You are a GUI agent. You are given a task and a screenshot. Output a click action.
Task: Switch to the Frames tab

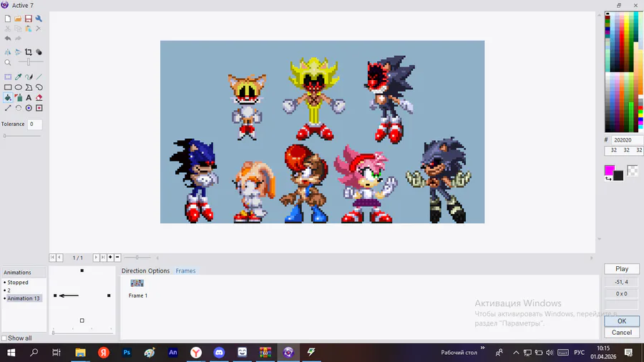185,271
